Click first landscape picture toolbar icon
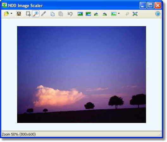Viewport: 167px width, 142px height. coord(80,14)
